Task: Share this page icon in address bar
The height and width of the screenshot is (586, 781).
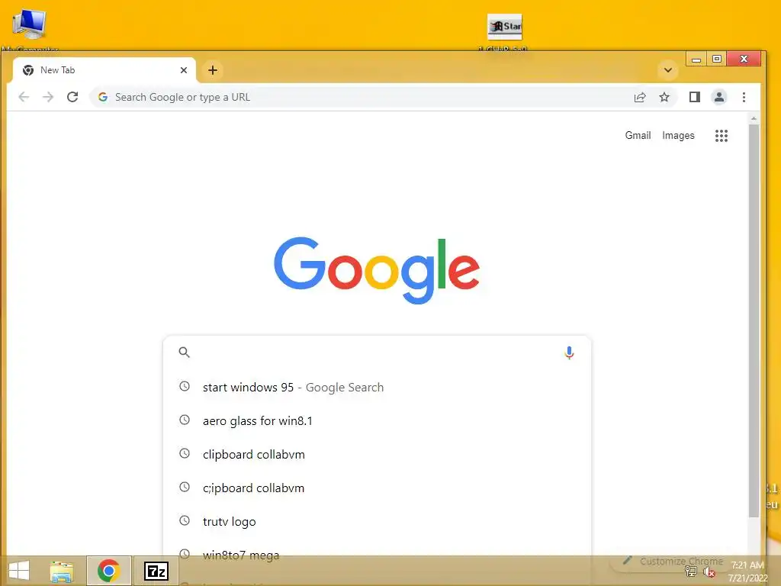Action: coord(640,97)
